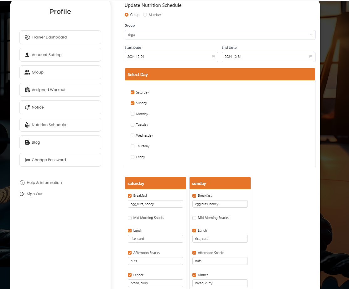The height and width of the screenshot is (289, 349).
Task: Open the End Date calendar picker
Action: 311,57
